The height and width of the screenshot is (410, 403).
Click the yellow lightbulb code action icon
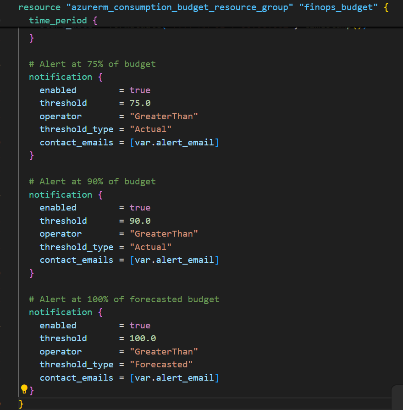pos(24,389)
